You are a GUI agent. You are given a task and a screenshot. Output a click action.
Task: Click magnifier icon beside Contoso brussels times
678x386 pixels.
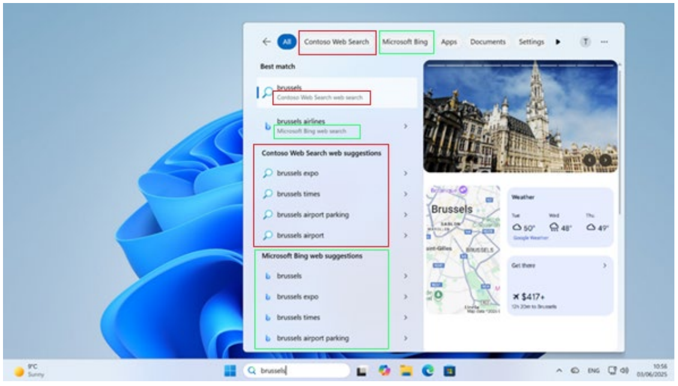coord(268,194)
